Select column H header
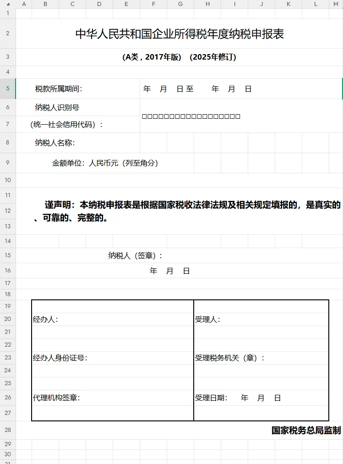343x464 pixels. coord(207,4)
